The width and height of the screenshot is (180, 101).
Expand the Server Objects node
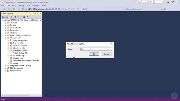6,28
